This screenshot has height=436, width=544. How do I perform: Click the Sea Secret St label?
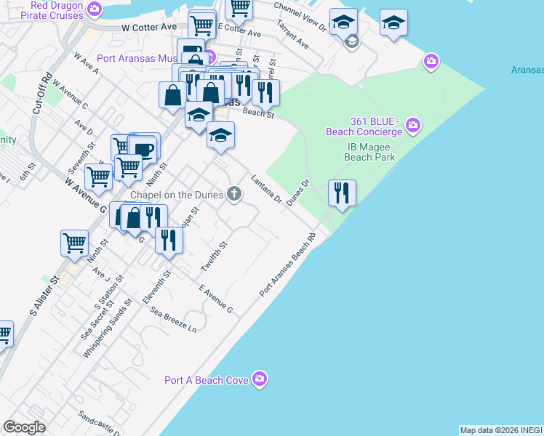click(97, 320)
